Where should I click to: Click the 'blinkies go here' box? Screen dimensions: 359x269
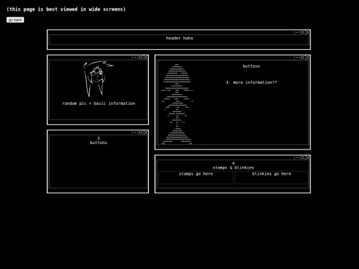tap(271, 177)
